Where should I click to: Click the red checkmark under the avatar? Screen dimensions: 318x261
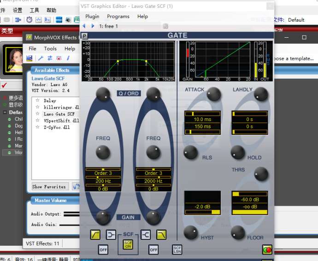point(4,85)
